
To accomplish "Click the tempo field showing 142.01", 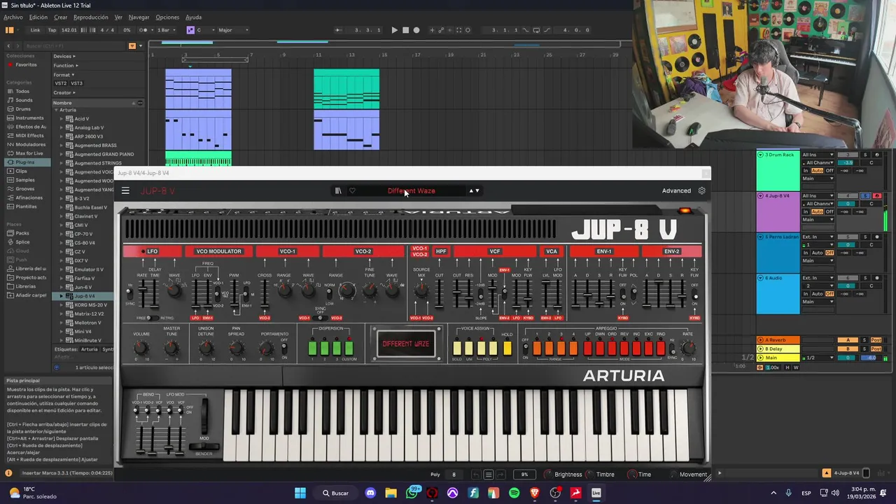I will [69, 30].
